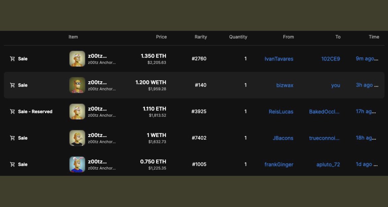Image resolution: width=388 pixels, height=207 pixels.
Task: Click the z00tz item name priced 1.200 WETH
Action: click(x=97, y=83)
